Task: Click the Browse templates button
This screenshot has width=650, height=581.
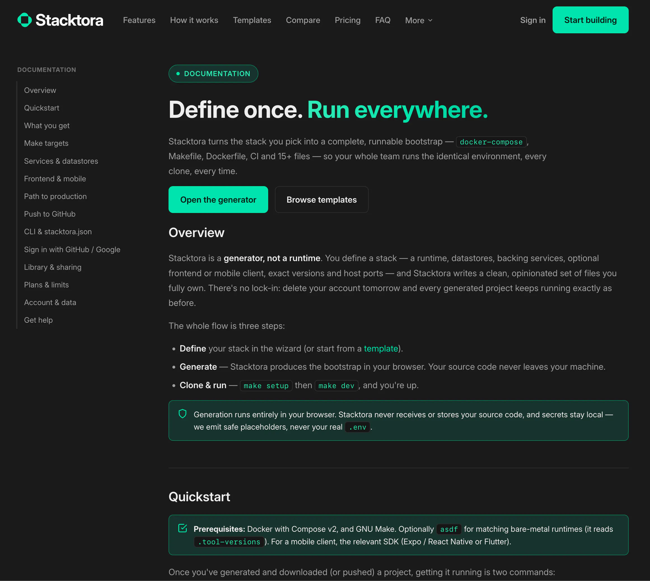Action: coord(322,200)
